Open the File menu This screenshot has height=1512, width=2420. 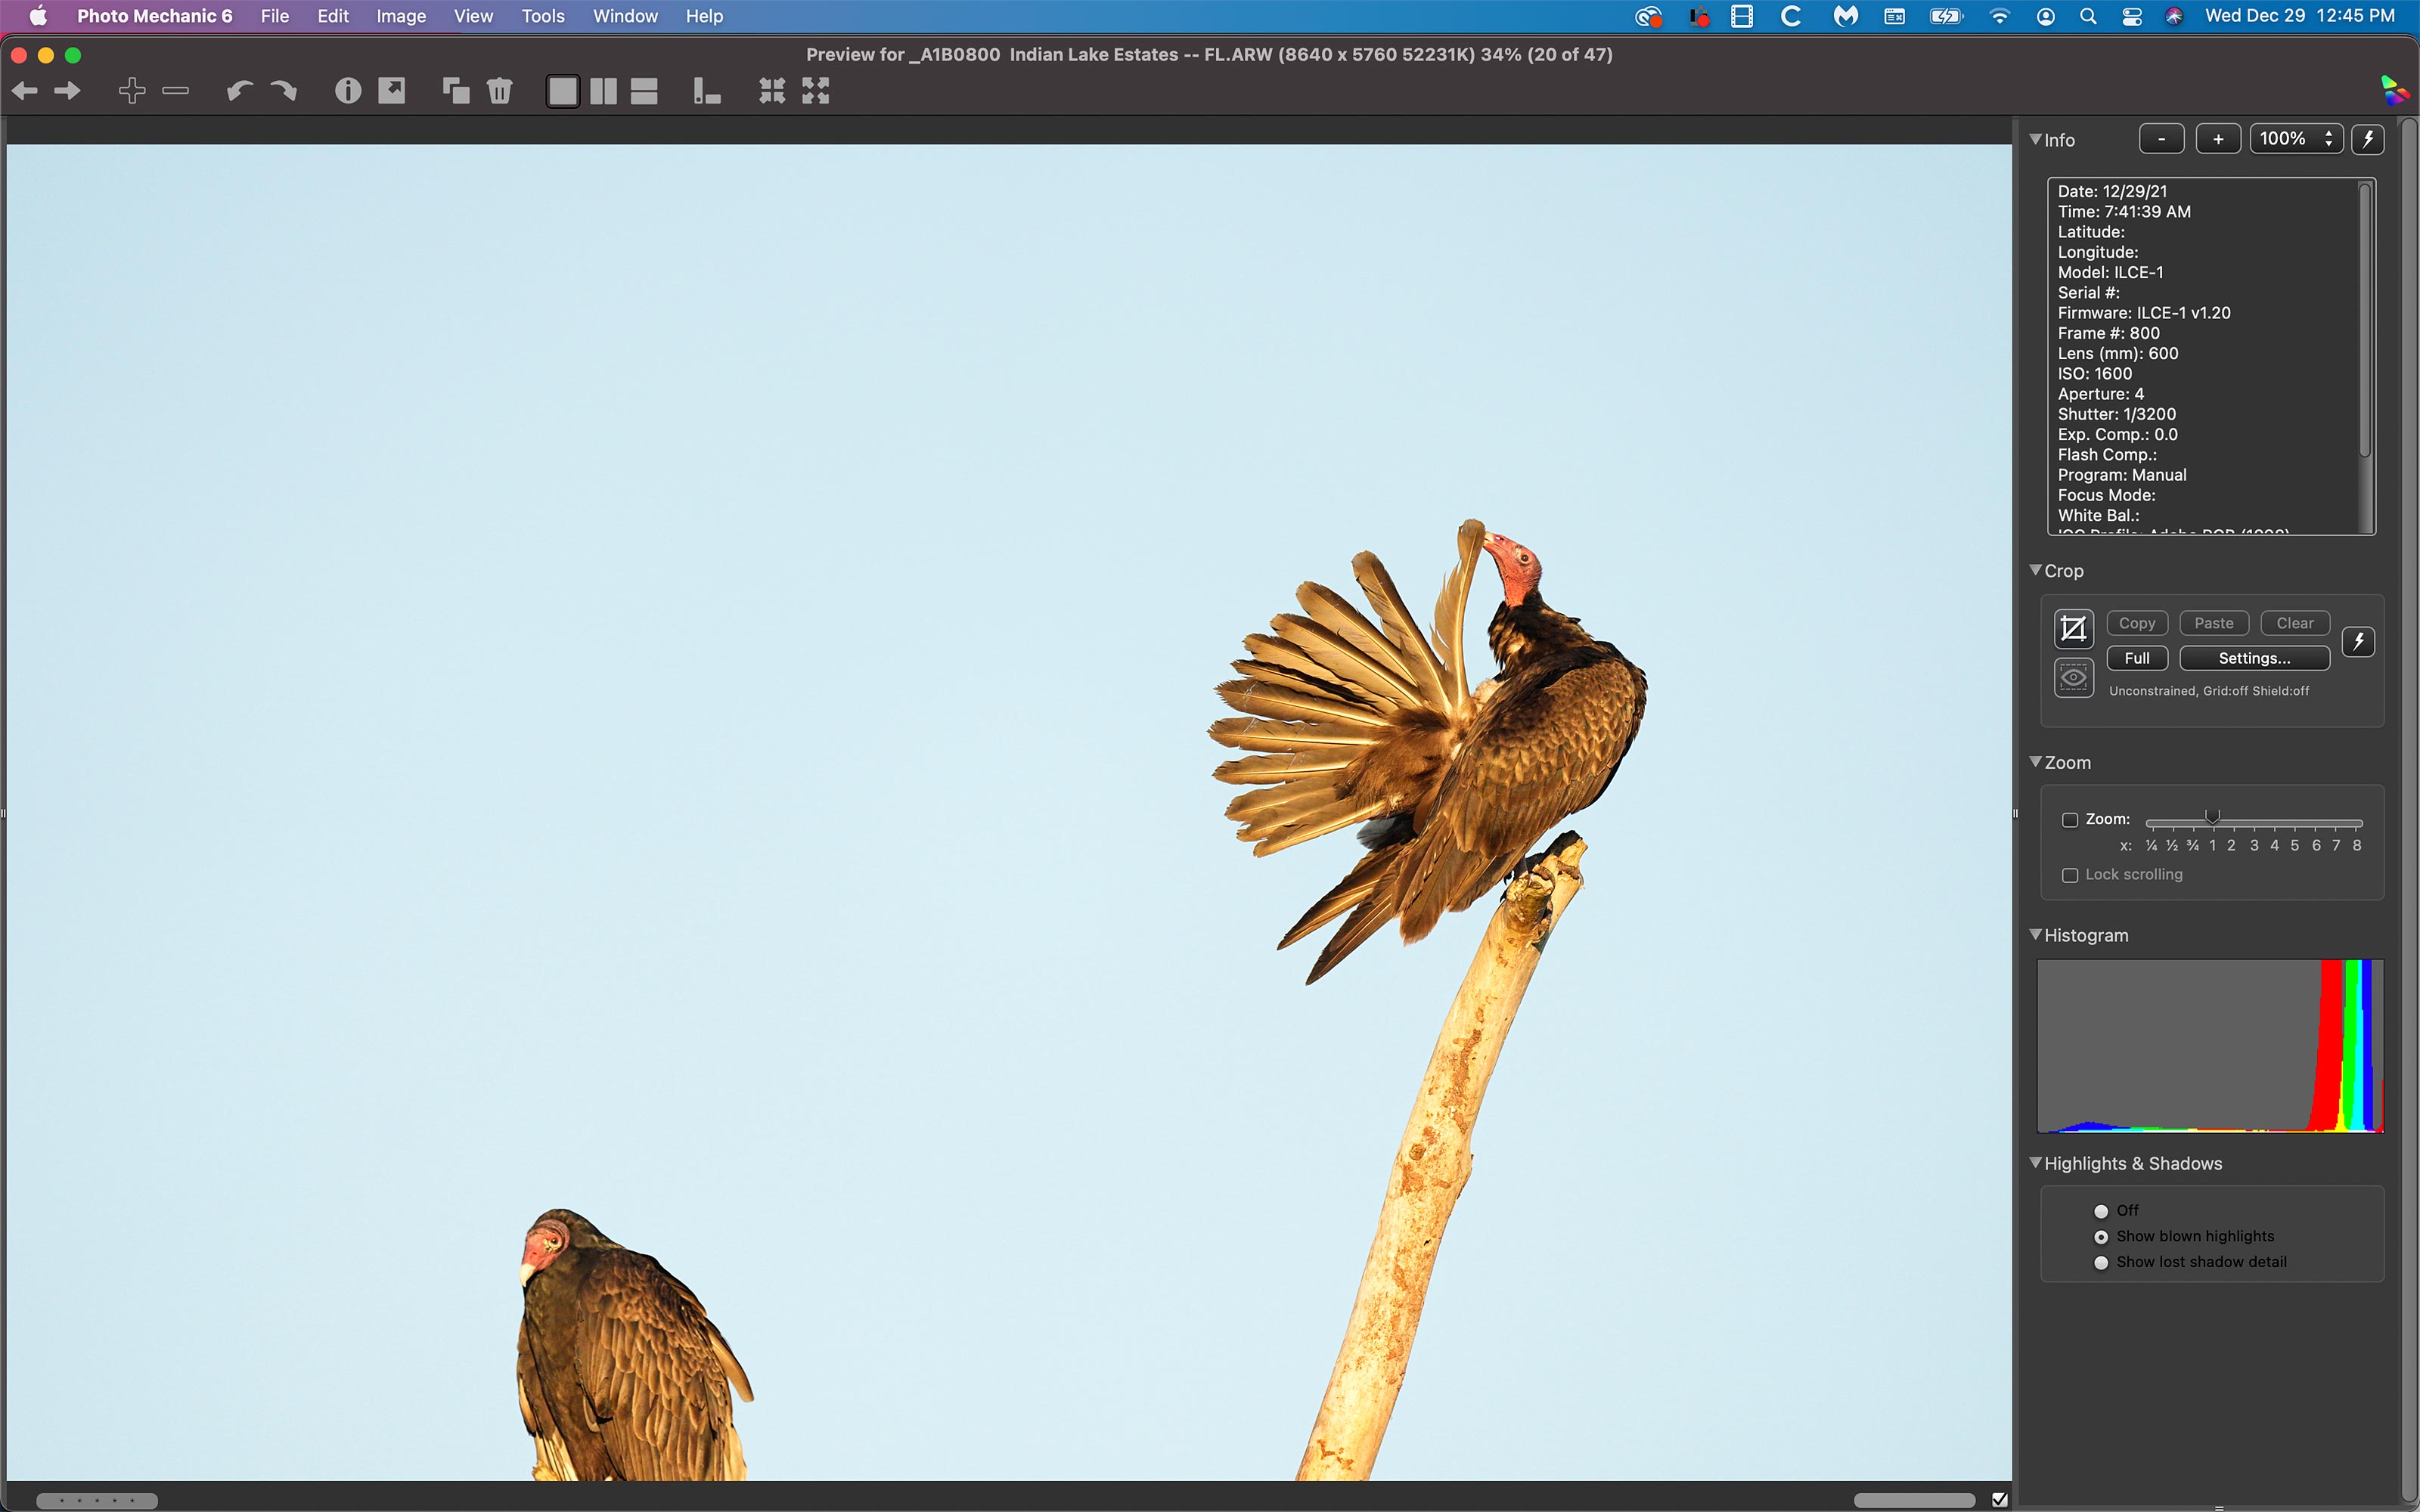[x=275, y=16]
